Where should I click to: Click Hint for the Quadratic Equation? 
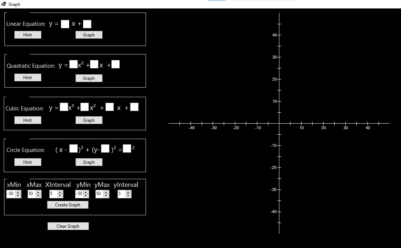click(28, 77)
